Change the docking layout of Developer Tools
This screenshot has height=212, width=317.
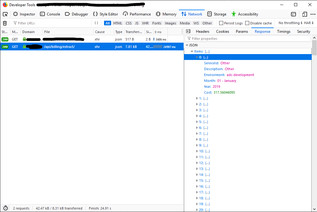tap(293, 14)
